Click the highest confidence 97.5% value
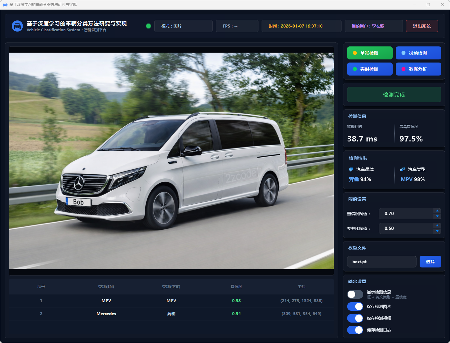This screenshot has width=450, height=343. click(411, 139)
